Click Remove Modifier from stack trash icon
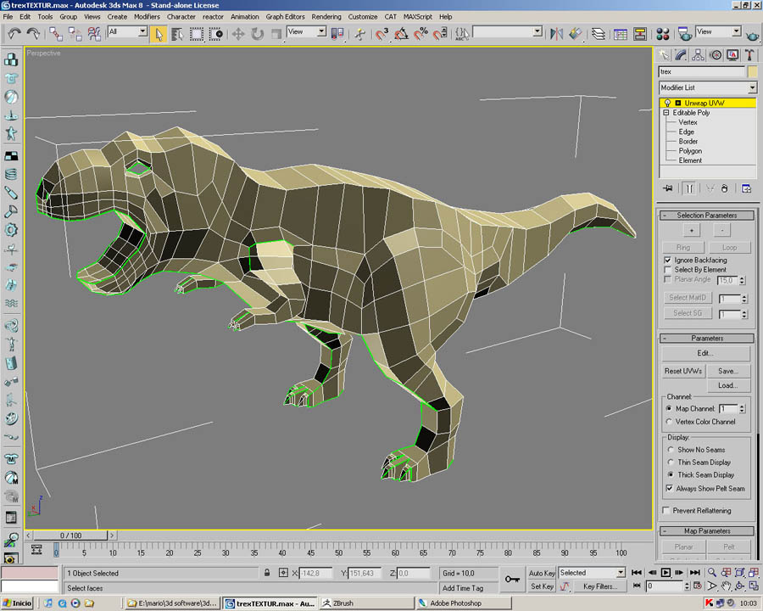The image size is (763, 611). coord(725,188)
